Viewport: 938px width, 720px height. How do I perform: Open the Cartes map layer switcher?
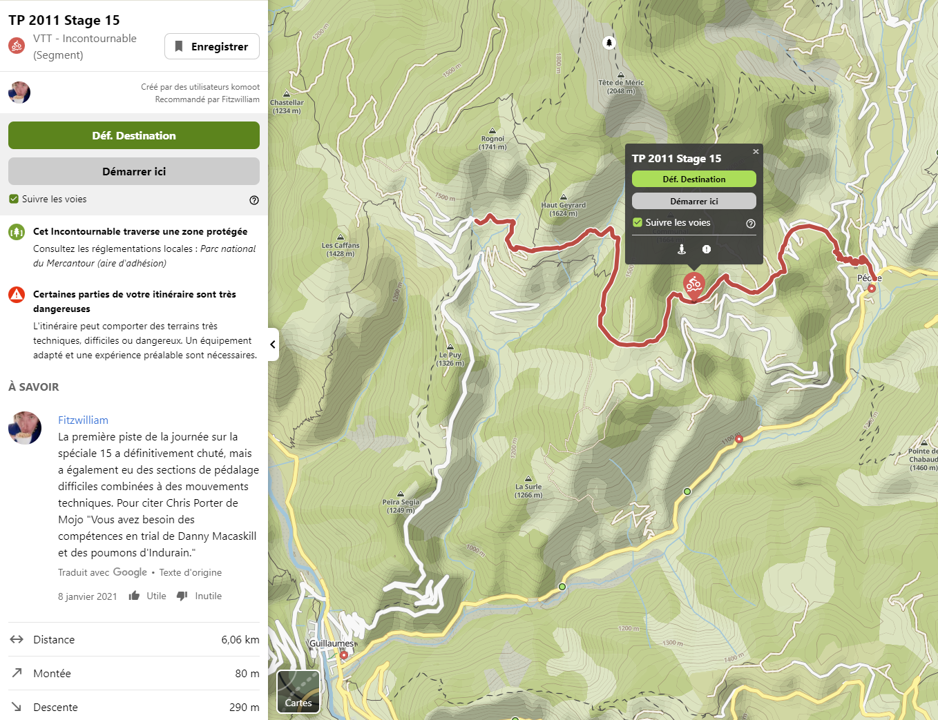[298, 691]
